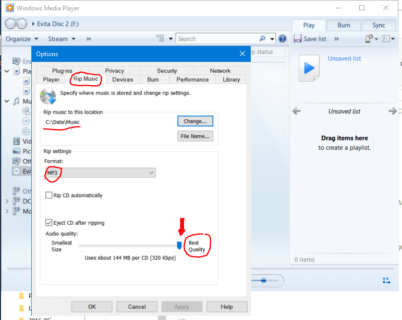This screenshot has width=402, height=320.
Task: Click the Audio quality slider handle
Action: coord(179,245)
